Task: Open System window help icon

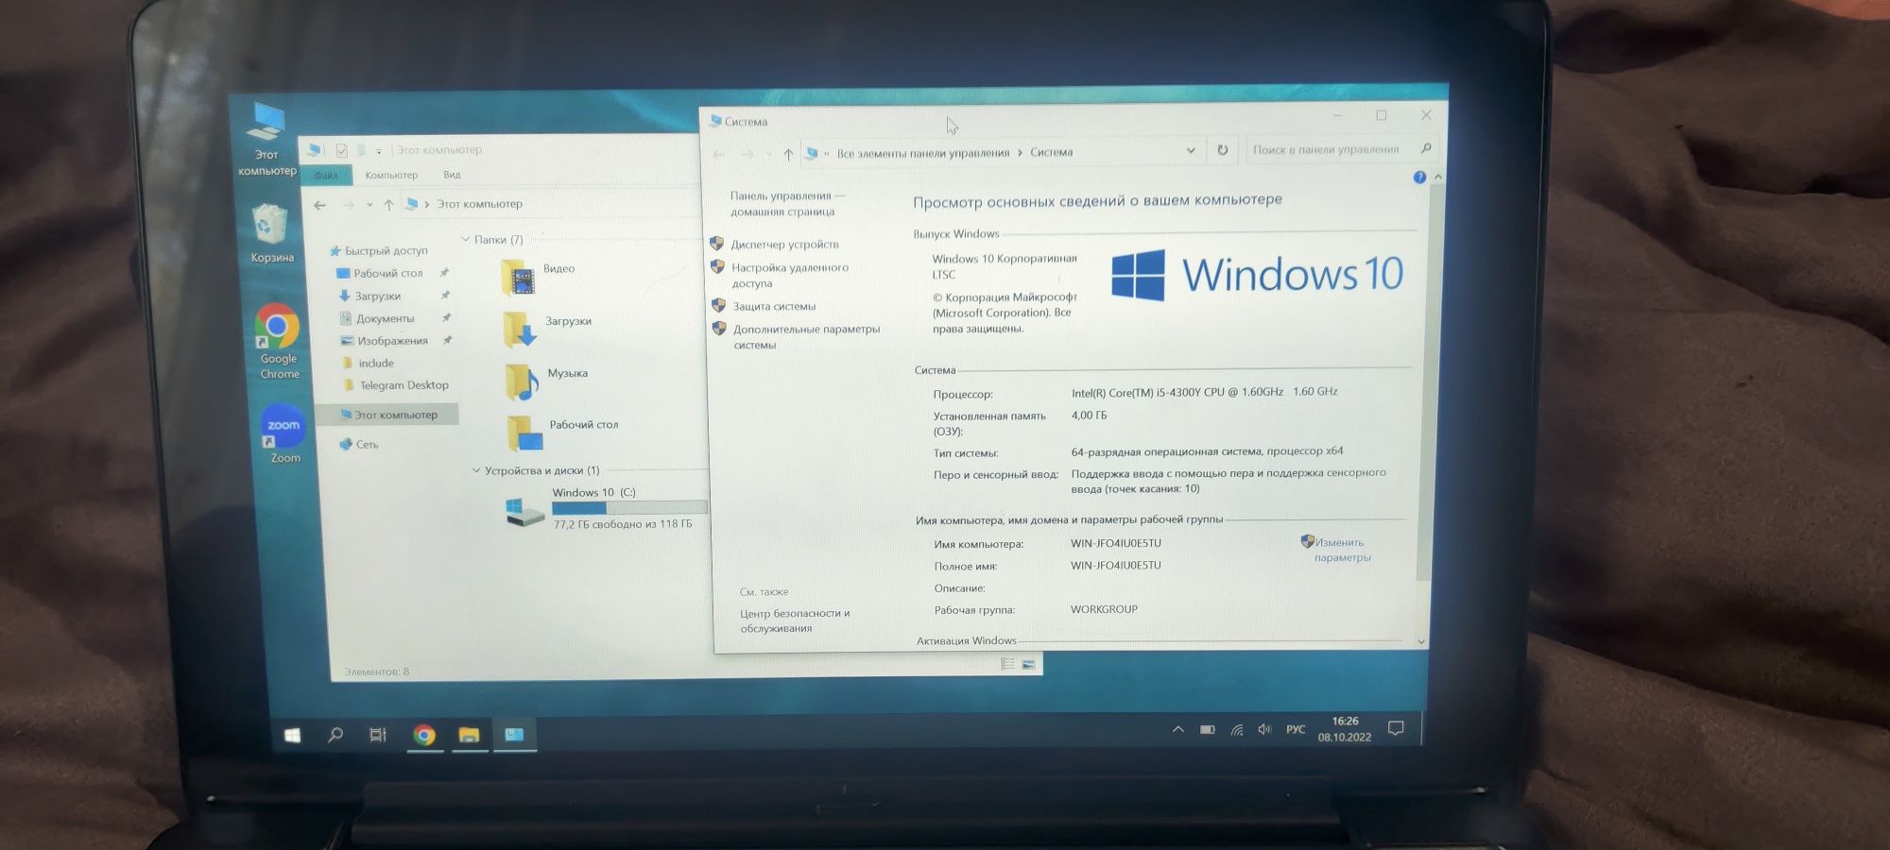Action: click(x=1419, y=178)
